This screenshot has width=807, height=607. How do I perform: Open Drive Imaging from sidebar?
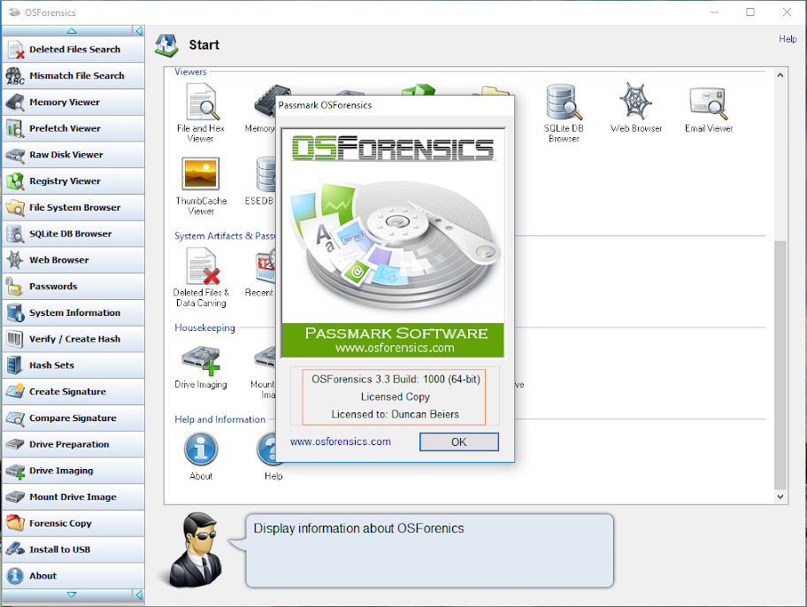tap(73, 471)
